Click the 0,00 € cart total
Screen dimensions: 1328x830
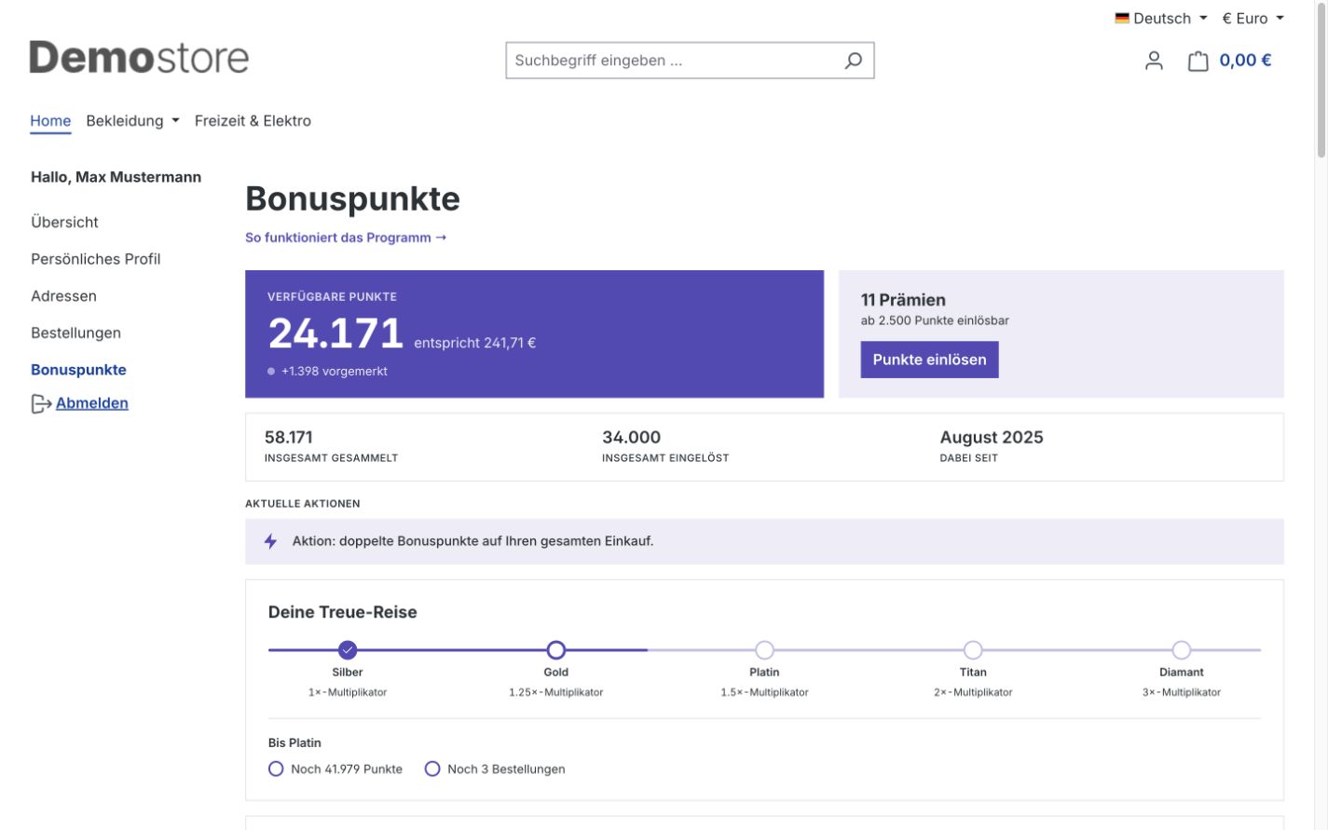(1245, 61)
